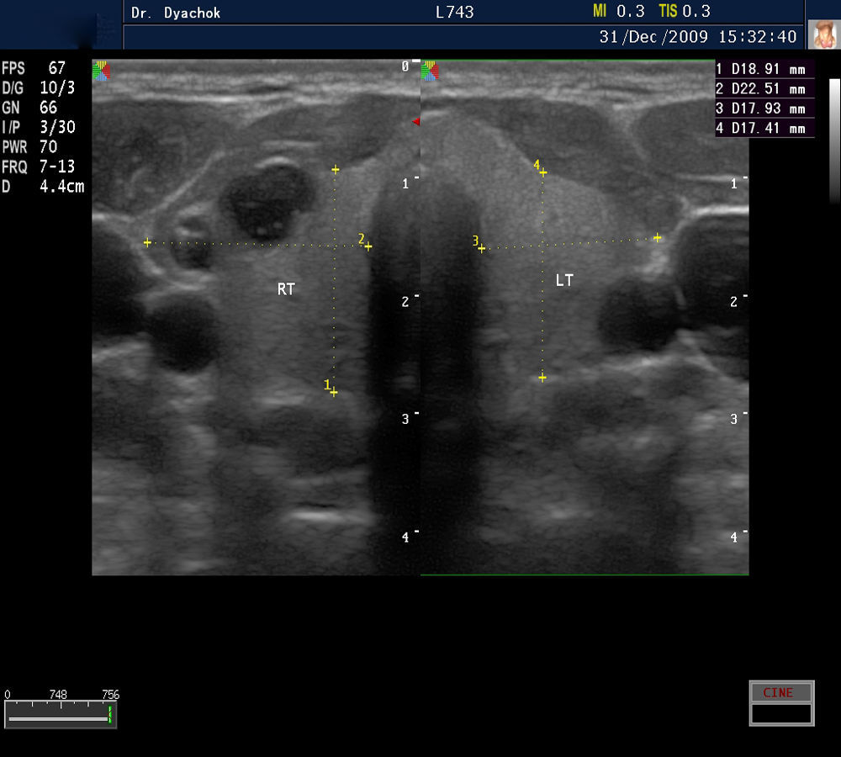Select measurement row '4 D17.41 mm'
This screenshot has height=757, width=841.
[x=764, y=128]
